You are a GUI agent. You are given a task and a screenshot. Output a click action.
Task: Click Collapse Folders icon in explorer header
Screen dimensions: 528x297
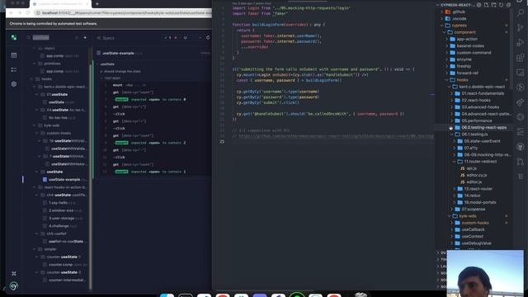508,5
